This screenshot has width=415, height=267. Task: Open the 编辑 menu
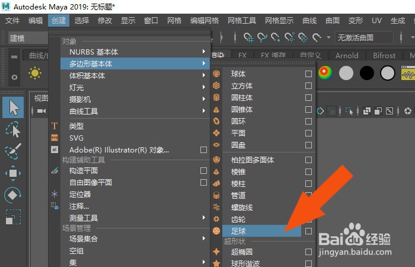(36, 20)
